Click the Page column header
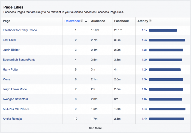 (x=7, y=21)
